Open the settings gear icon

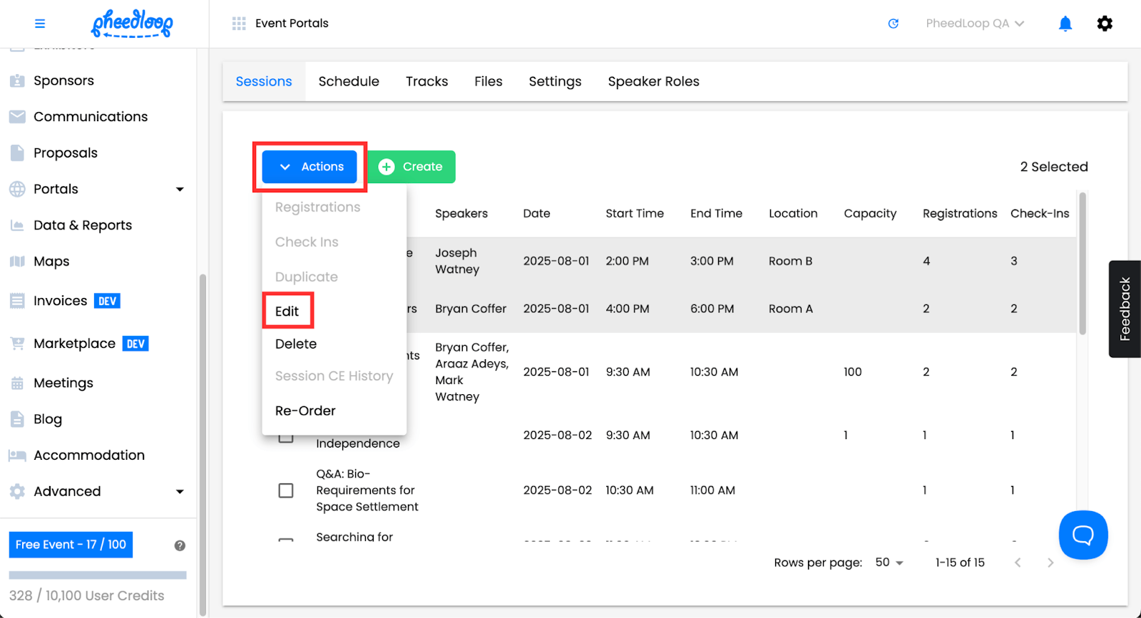click(x=1104, y=24)
